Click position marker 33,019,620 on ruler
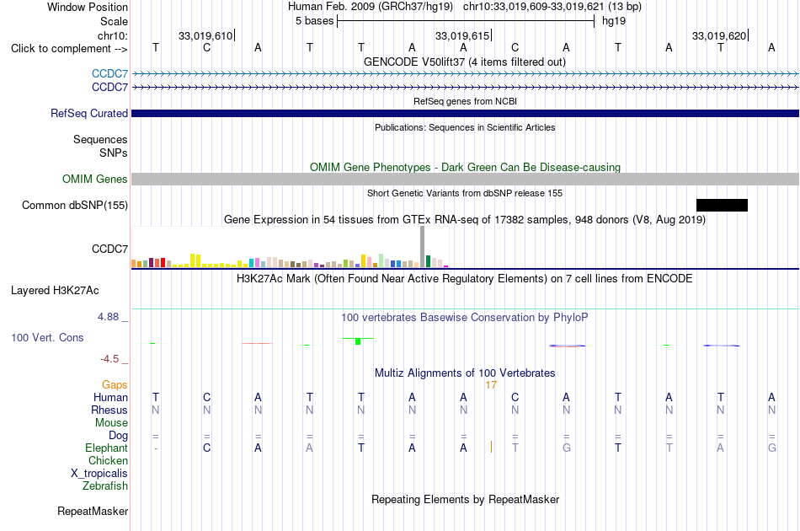 [719, 35]
